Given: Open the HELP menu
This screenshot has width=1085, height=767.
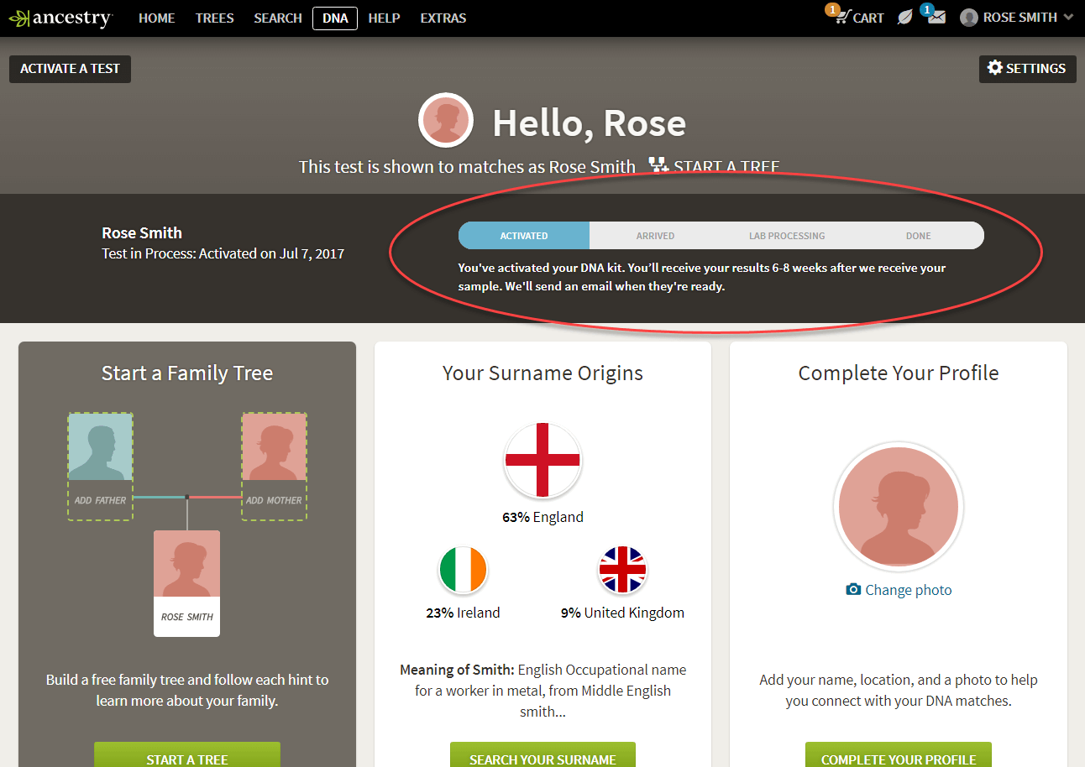Looking at the screenshot, I should [x=385, y=18].
